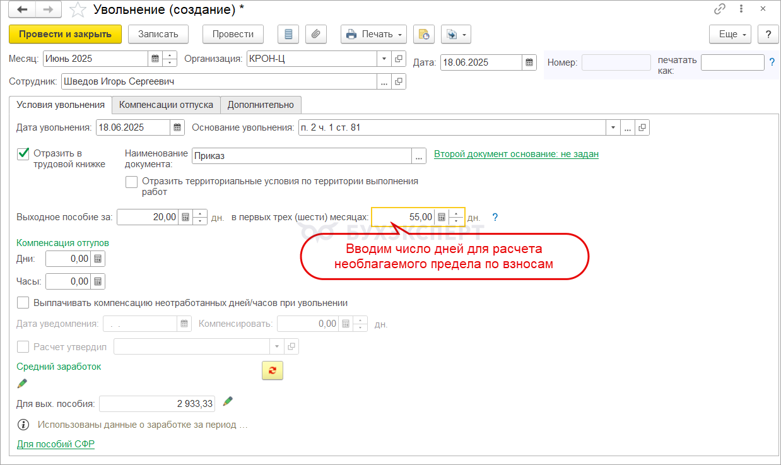Open Наименование документа ellipsis button
The width and height of the screenshot is (781, 465).
[419, 156]
